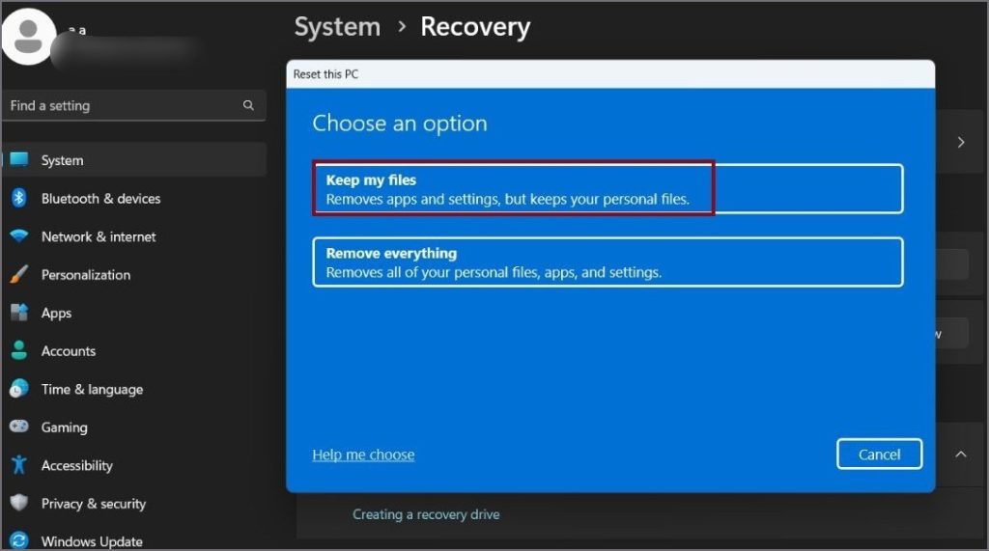Click the Accounts person icon

19,351
